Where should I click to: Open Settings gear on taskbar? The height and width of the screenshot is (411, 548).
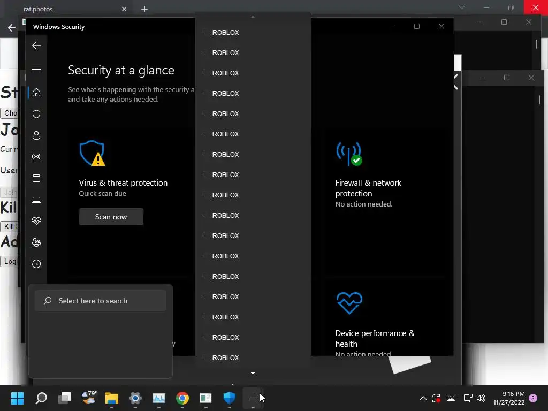135,398
